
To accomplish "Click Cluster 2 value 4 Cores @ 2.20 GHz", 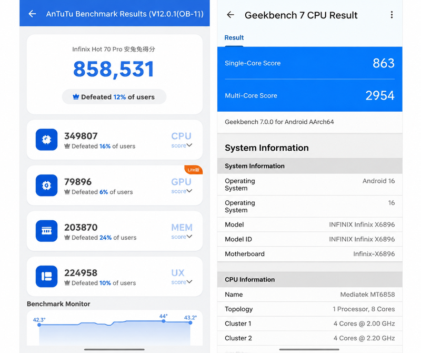I will (364, 338).
